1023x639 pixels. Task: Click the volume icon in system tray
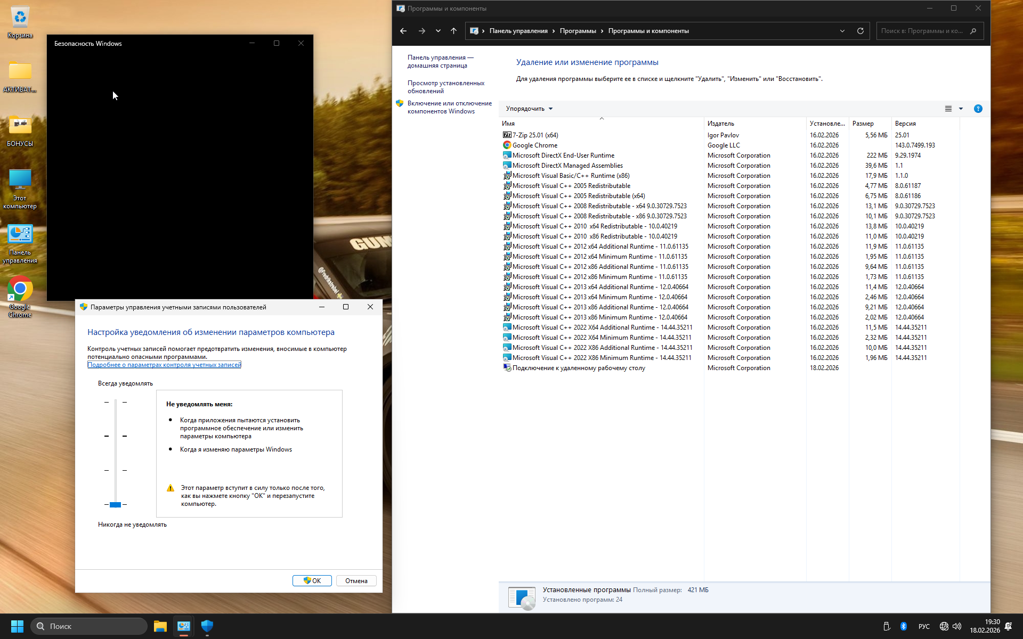957,626
